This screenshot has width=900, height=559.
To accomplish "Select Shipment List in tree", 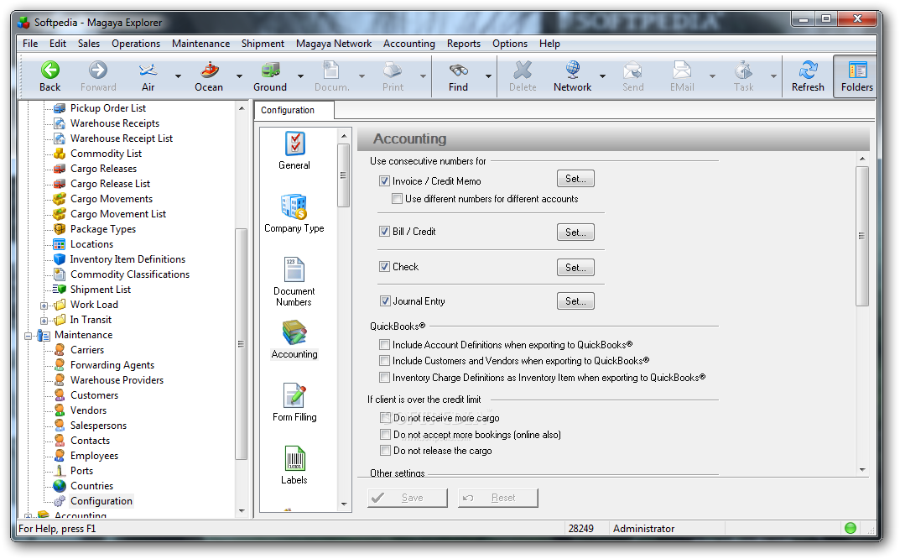I will (x=101, y=290).
